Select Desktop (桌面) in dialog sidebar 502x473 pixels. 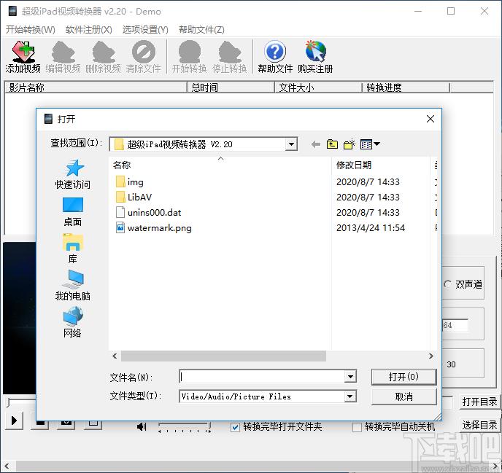click(x=73, y=212)
